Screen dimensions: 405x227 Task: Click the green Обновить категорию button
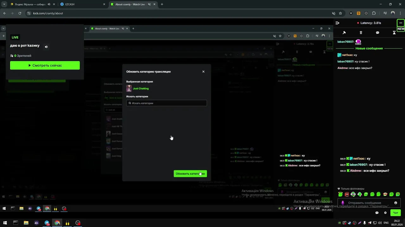(190, 174)
